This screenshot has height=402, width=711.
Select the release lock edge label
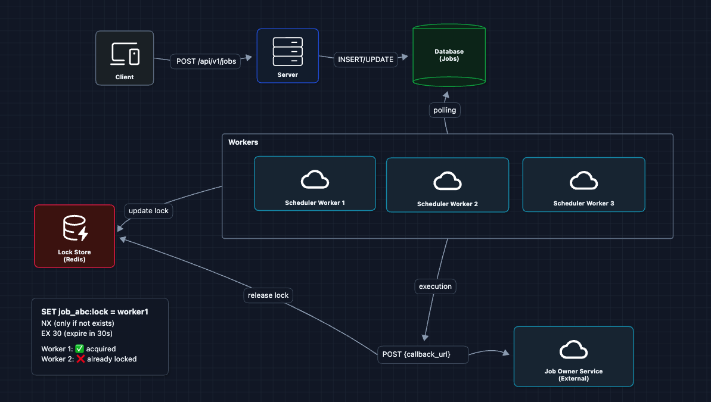[x=268, y=295]
